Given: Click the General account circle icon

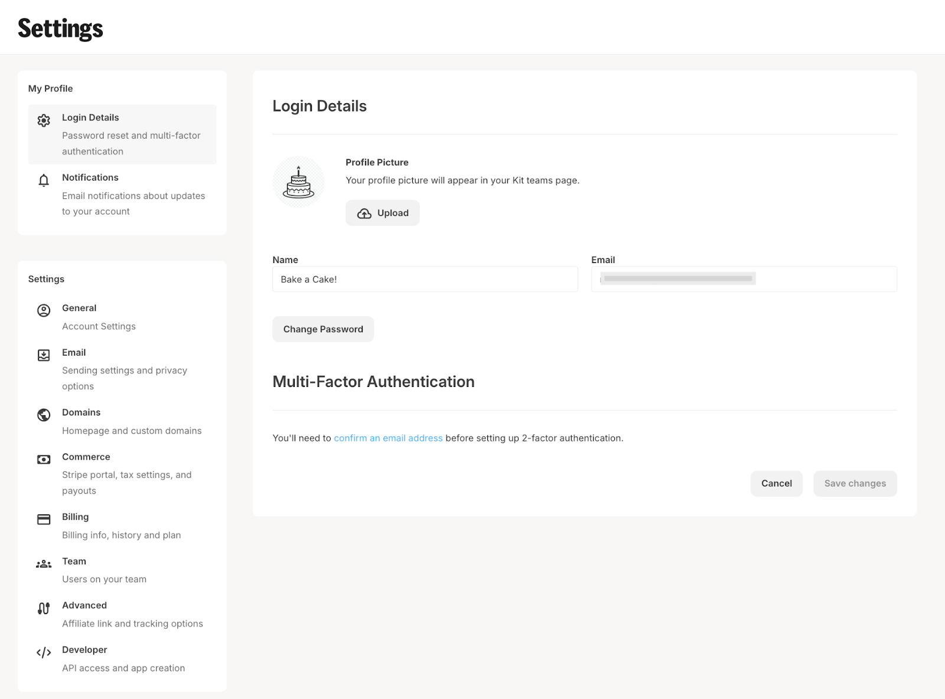Looking at the screenshot, I should point(44,310).
